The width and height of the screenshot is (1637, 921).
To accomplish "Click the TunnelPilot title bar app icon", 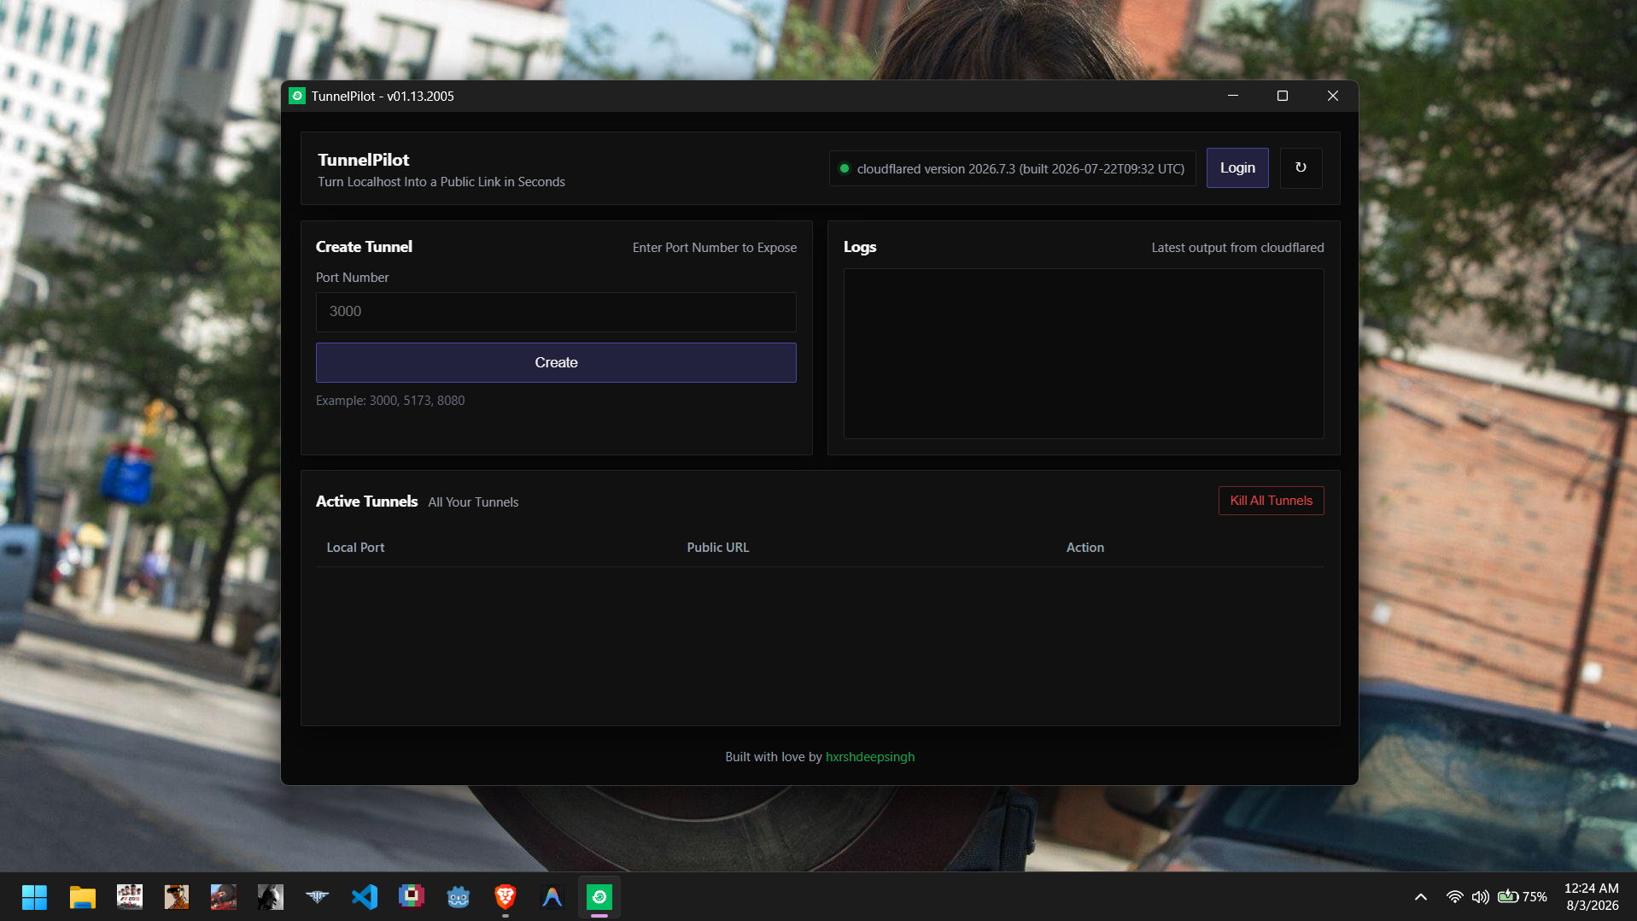I will click(297, 96).
